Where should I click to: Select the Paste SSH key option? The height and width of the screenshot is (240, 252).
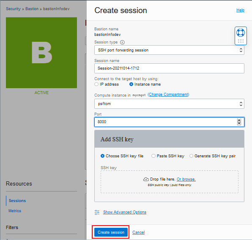coord(153,156)
